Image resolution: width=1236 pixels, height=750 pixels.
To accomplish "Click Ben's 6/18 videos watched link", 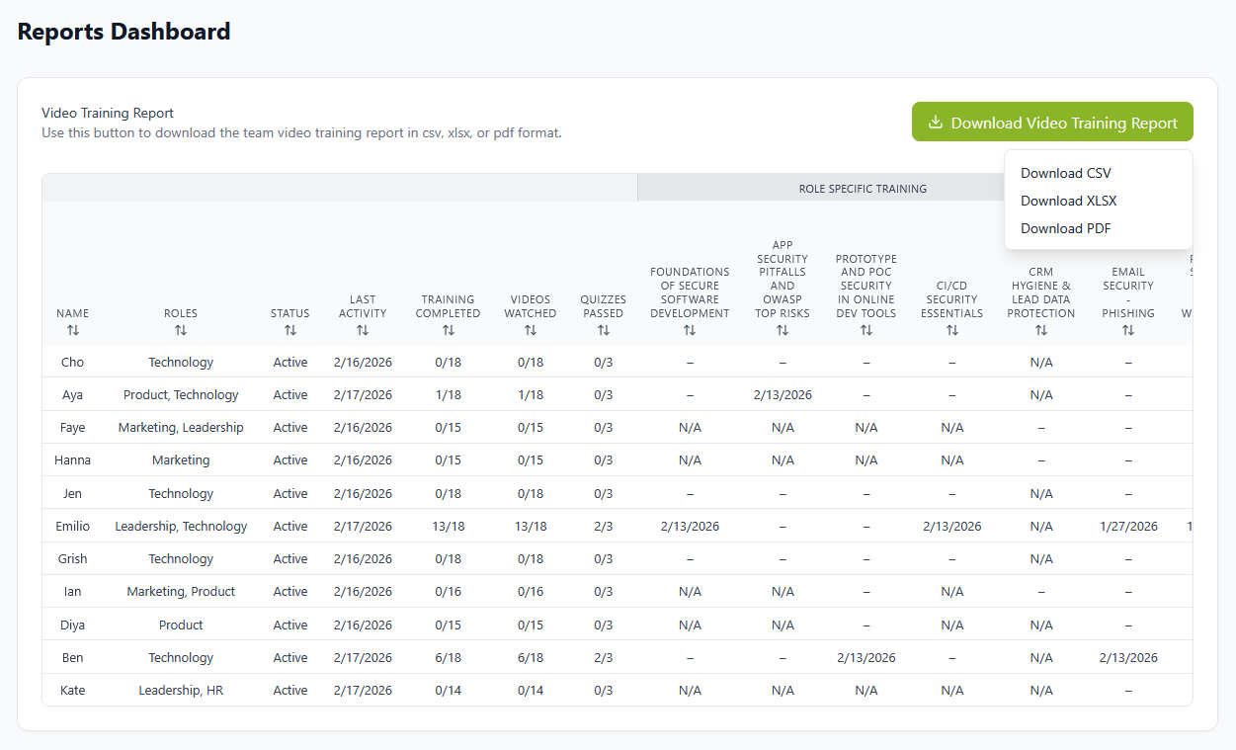I will pyautogui.click(x=531, y=657).
